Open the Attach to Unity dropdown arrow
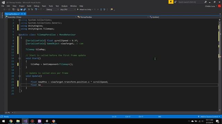Image resolution: width=222 pixels, height=124 pixels. pyautogui.click(x=92, y=9)
